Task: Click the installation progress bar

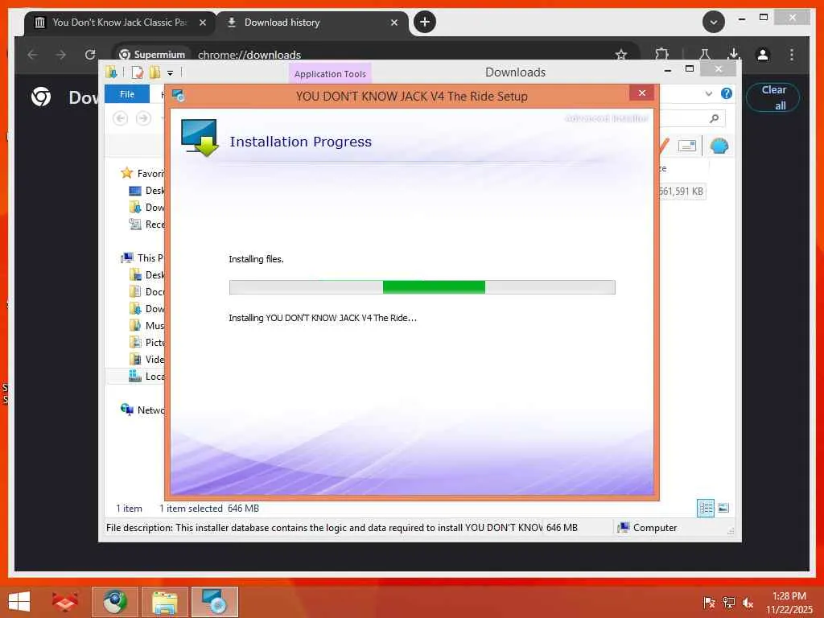Action: pyautogui.click(x=422, y=287)
